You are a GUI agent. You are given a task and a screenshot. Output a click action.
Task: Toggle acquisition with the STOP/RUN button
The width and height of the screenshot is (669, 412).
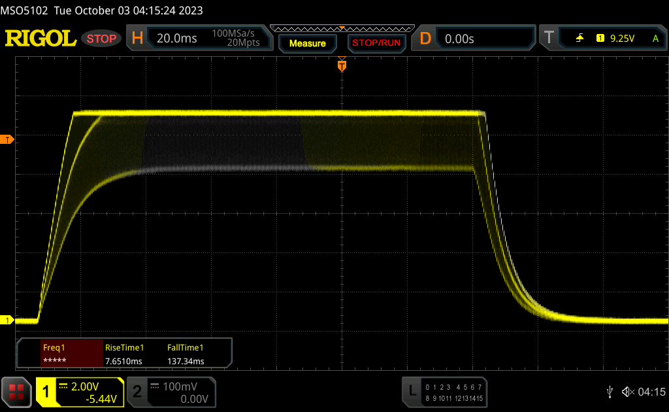pos(376,43)
